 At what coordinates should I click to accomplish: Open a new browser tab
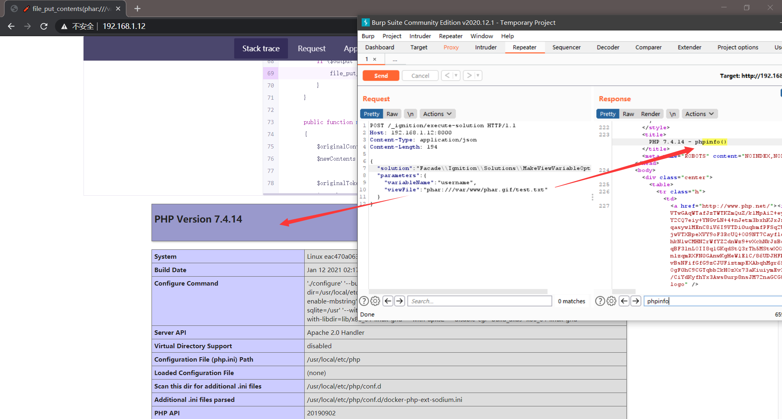click(137, 9)
